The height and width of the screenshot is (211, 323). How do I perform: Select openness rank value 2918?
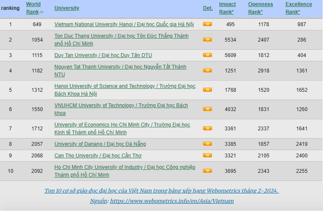pyautogui.click(x=263, y=71)
